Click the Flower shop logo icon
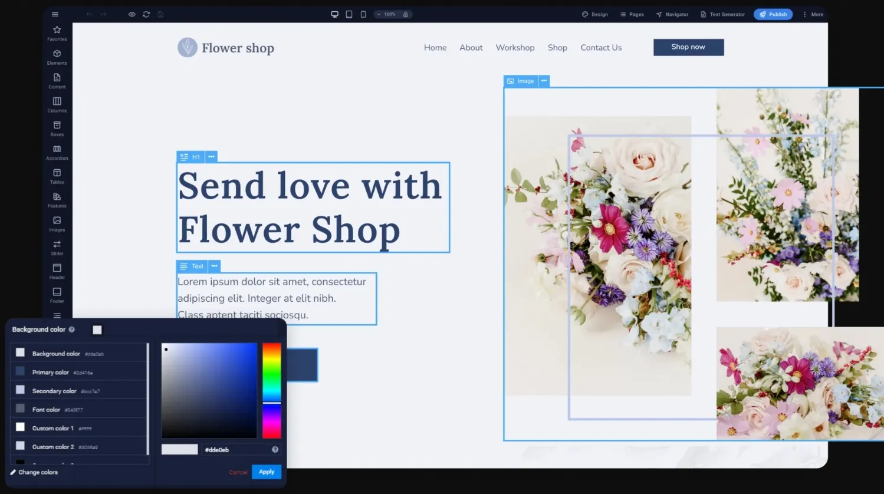This screenshot has height=494, width=884. pyautogui.click(x=188, y=48)
